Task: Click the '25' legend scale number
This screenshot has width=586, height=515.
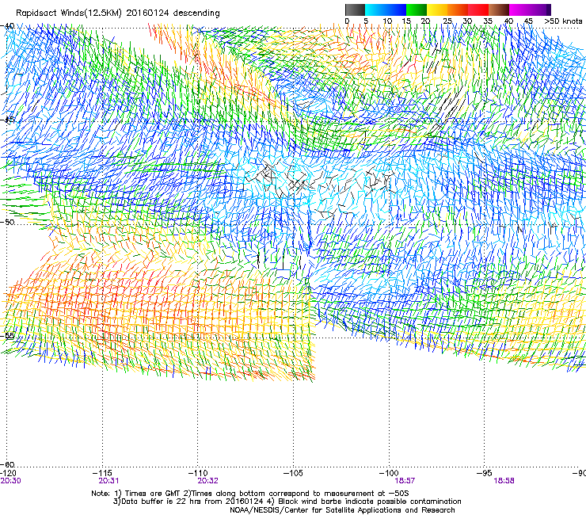Action: [447, 21]
